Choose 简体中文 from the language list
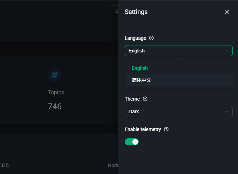 (141, 80)
